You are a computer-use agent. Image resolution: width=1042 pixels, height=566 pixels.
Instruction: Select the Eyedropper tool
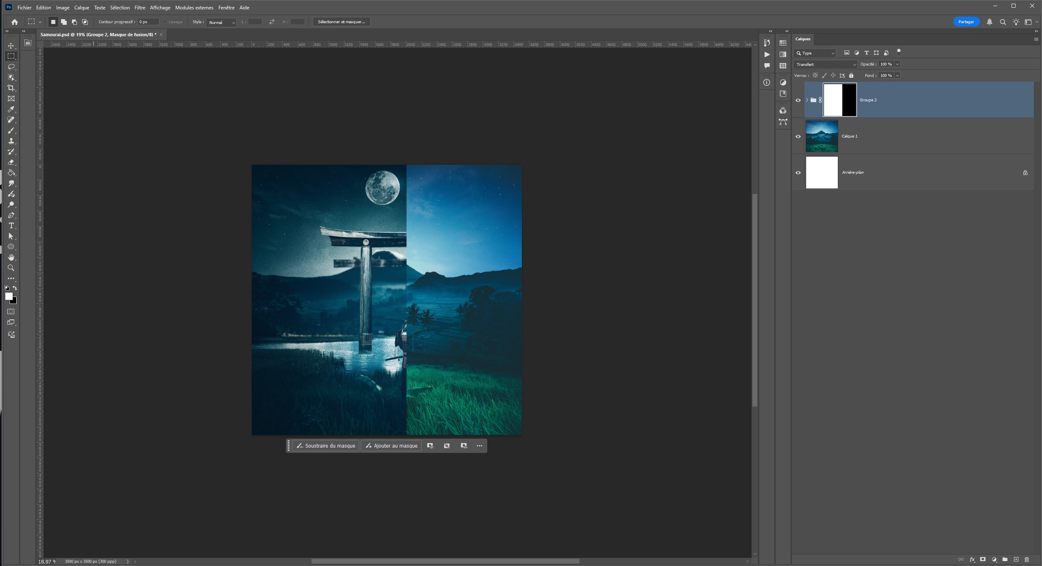(x=11, y=109)
